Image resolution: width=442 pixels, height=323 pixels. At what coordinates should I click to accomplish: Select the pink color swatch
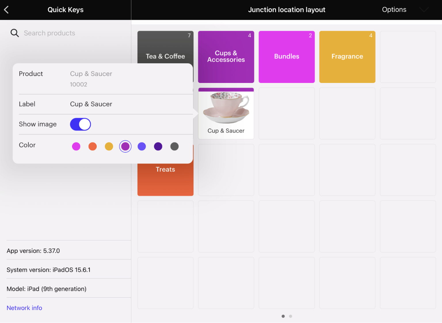pos(76,146)
